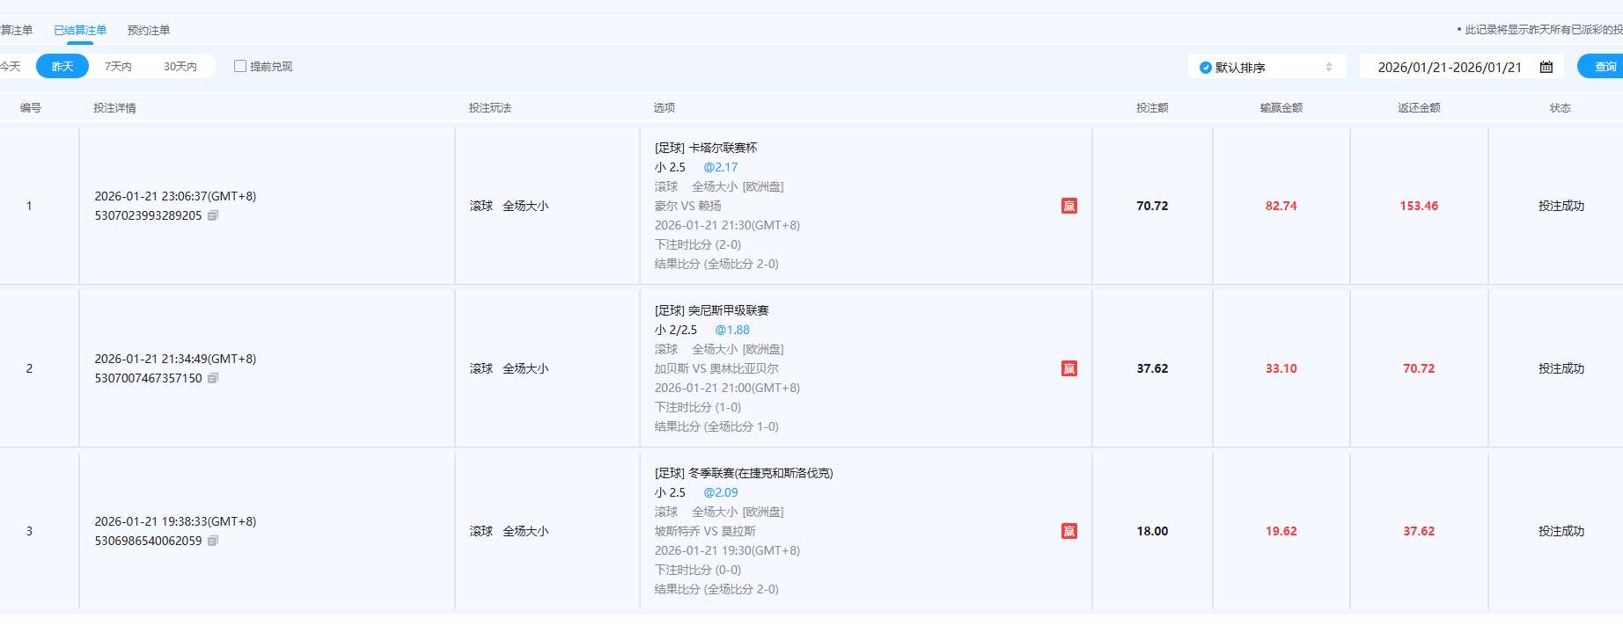1623x640 pixels.
Task: Open the 已结算注单 tab
Action: pyautogui.click(x=80, y=30)
